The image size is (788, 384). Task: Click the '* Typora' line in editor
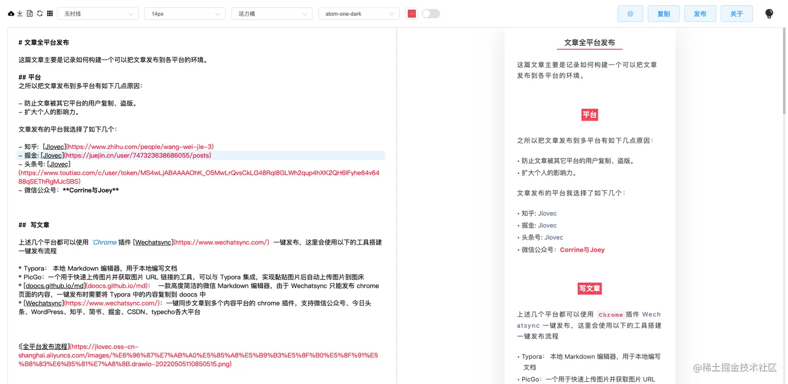click(x=98, y=268)
